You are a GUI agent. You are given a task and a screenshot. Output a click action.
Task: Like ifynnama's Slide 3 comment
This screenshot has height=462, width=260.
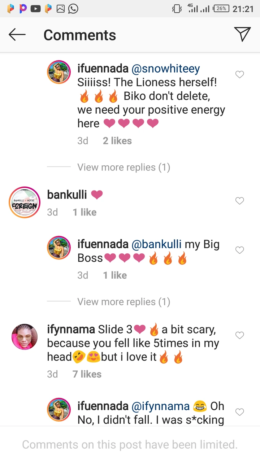[240, 335]
